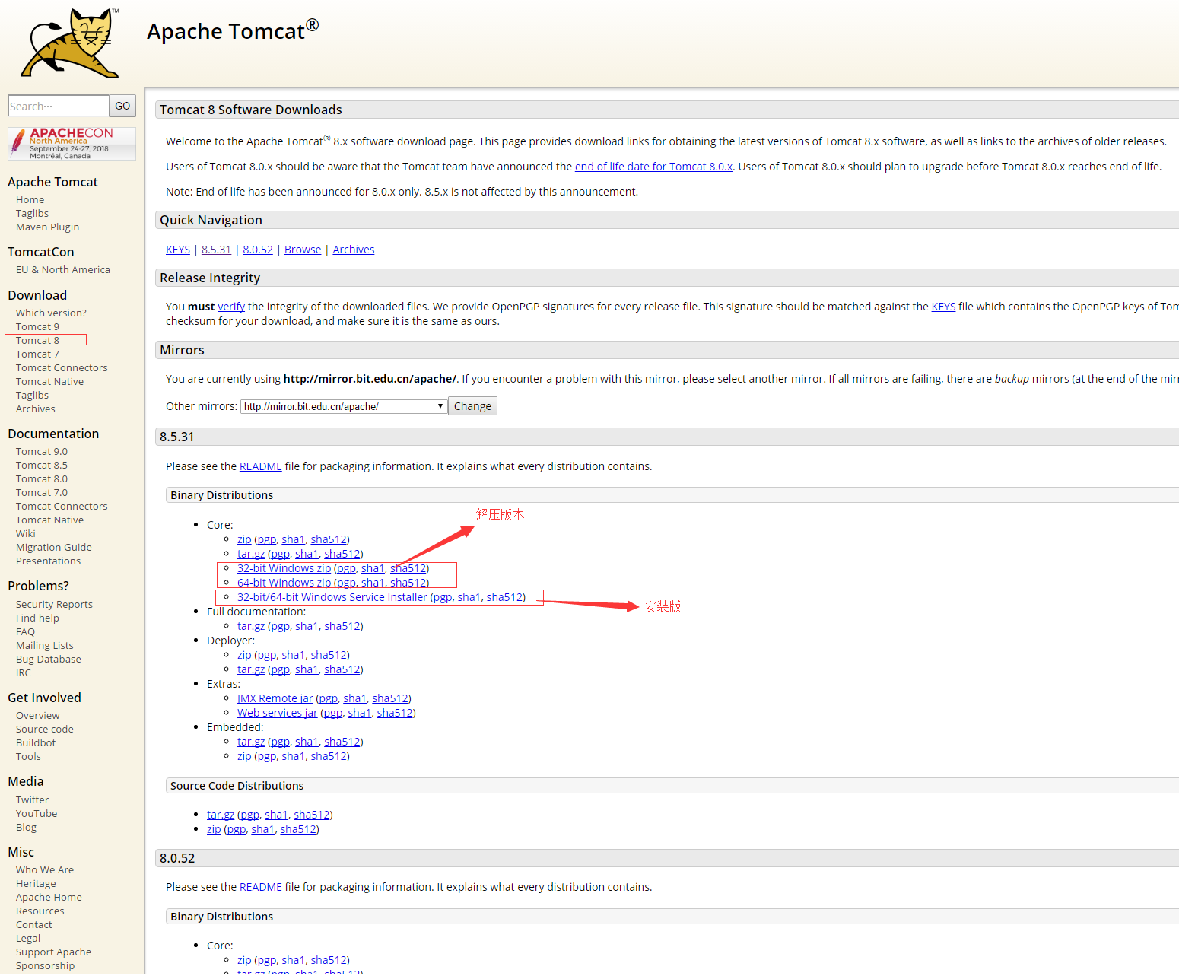Open Tomcat 8.5 documentation
1179x976 pixels.
[42, 466]
